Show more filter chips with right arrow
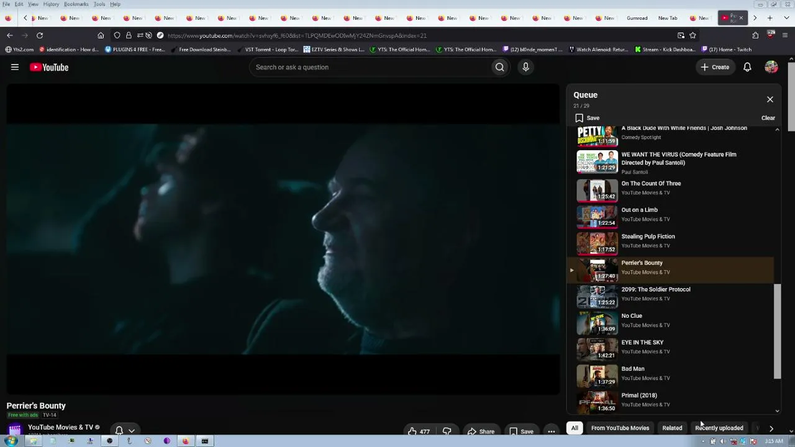This screenshot has width=795, height=447. click(771, 428)
